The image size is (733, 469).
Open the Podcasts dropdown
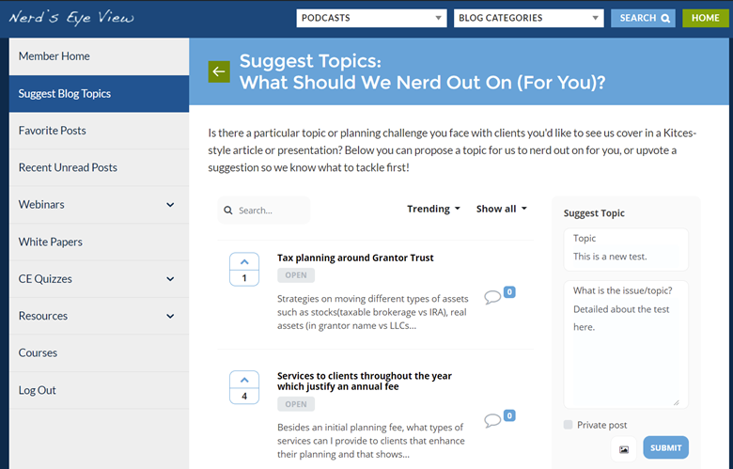pos(371,18)
